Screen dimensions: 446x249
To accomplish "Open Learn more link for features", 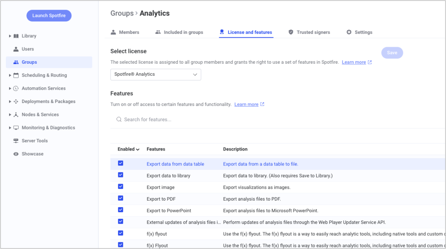I will [246, 104].
